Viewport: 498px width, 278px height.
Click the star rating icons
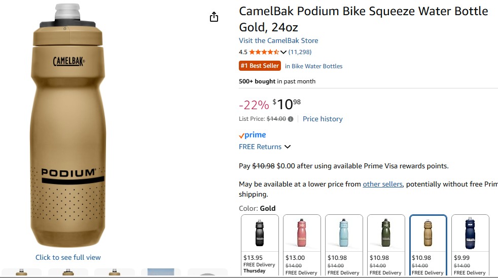(264, 52)
